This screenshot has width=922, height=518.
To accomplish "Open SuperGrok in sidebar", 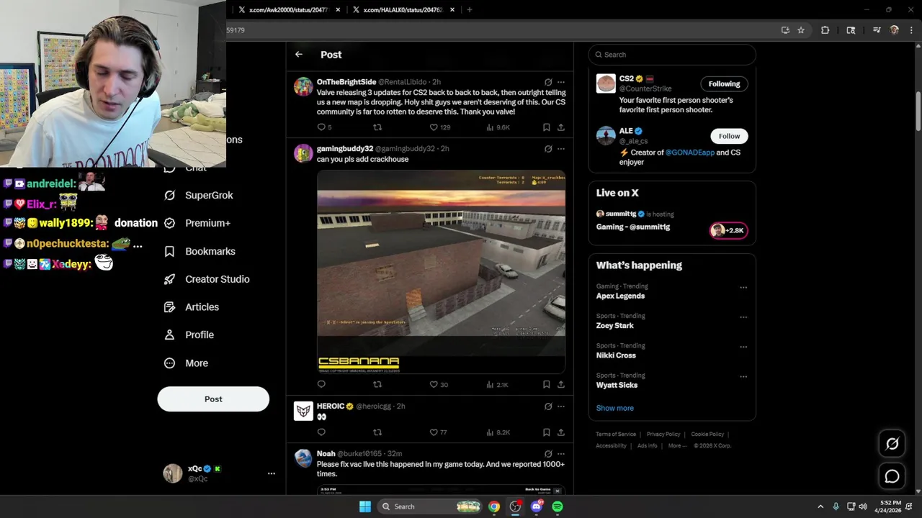I will [199, 195].
